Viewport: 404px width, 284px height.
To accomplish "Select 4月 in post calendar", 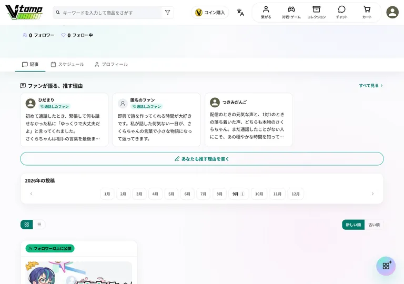I will pos(155,194).
